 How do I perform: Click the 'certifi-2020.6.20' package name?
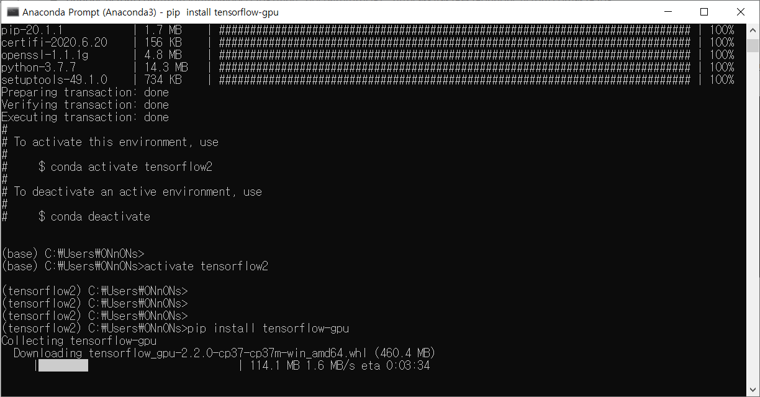click(x=54, y=42)
